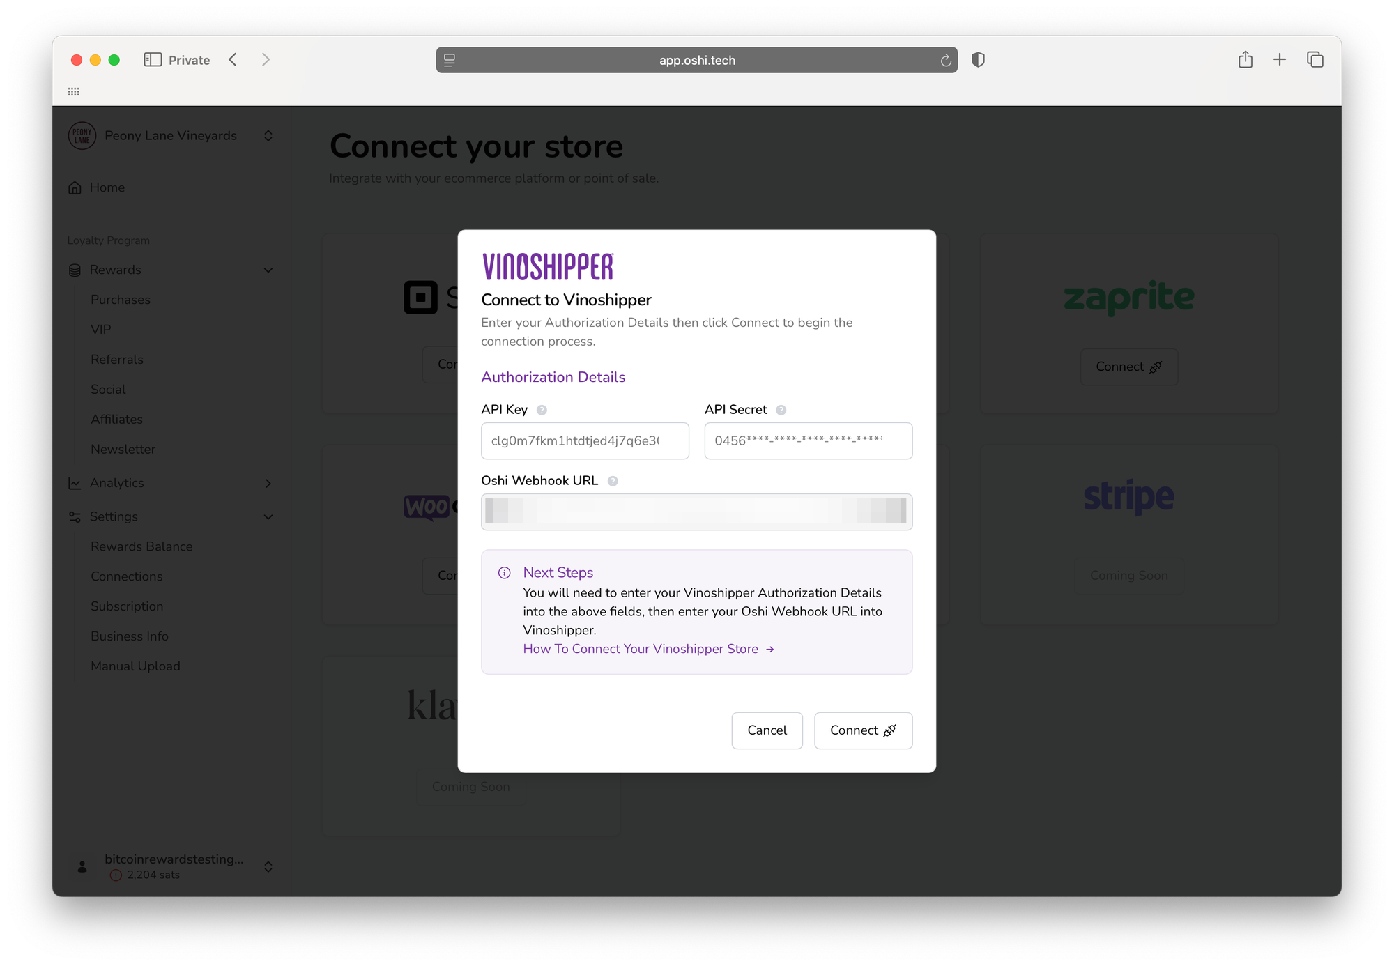Click the address bar app.oshi.tech
Viewport: 1394px width, 966px height.
tap(697, 60)
